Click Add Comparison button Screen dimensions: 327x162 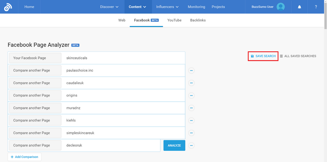coord(25,157)
